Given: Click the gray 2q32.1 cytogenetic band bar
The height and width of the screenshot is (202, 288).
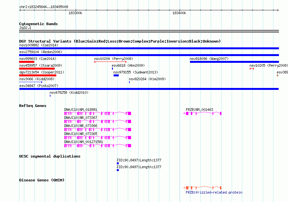Looking at the screenshot, I should [x=149, y=31].
